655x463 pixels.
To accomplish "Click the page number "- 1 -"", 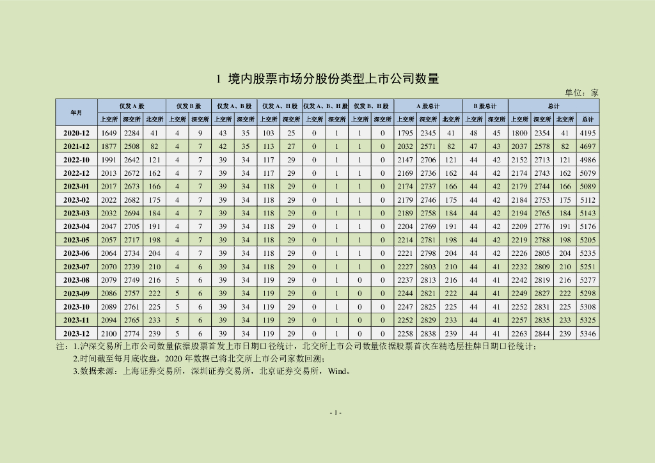I will coord(335,413).
